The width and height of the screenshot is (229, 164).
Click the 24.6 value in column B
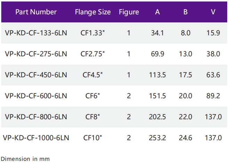[x=185, y=138]
